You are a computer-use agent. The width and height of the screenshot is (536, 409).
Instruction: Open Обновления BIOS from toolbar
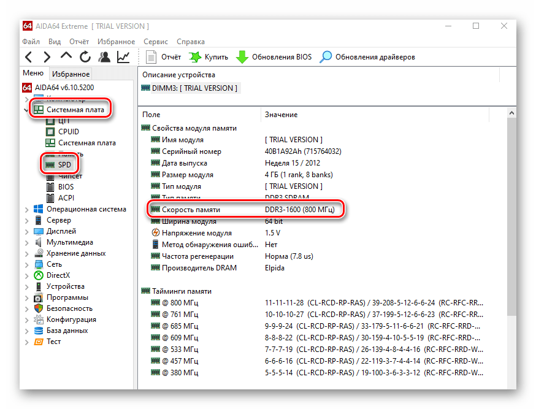pos(274,57)
